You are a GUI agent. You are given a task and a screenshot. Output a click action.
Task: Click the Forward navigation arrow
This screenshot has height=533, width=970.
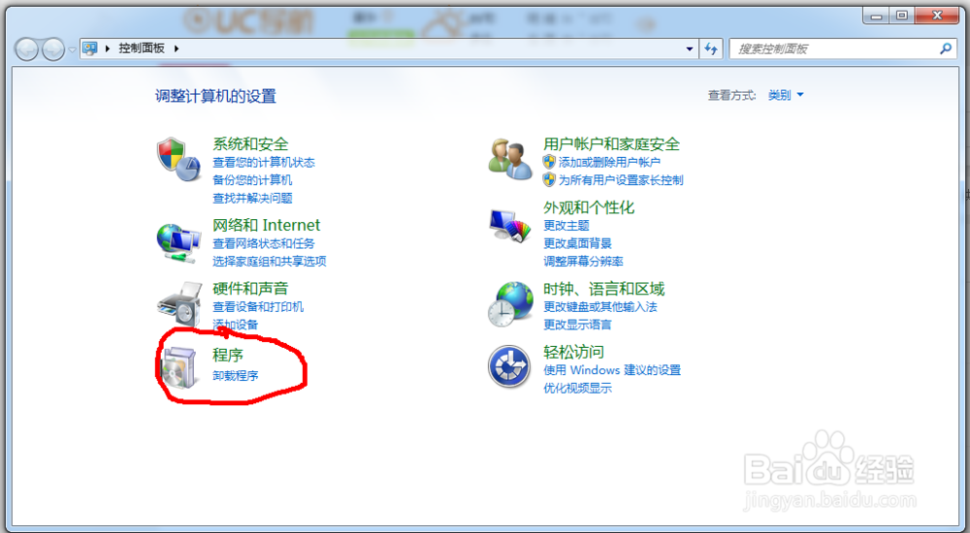point(53,48)
